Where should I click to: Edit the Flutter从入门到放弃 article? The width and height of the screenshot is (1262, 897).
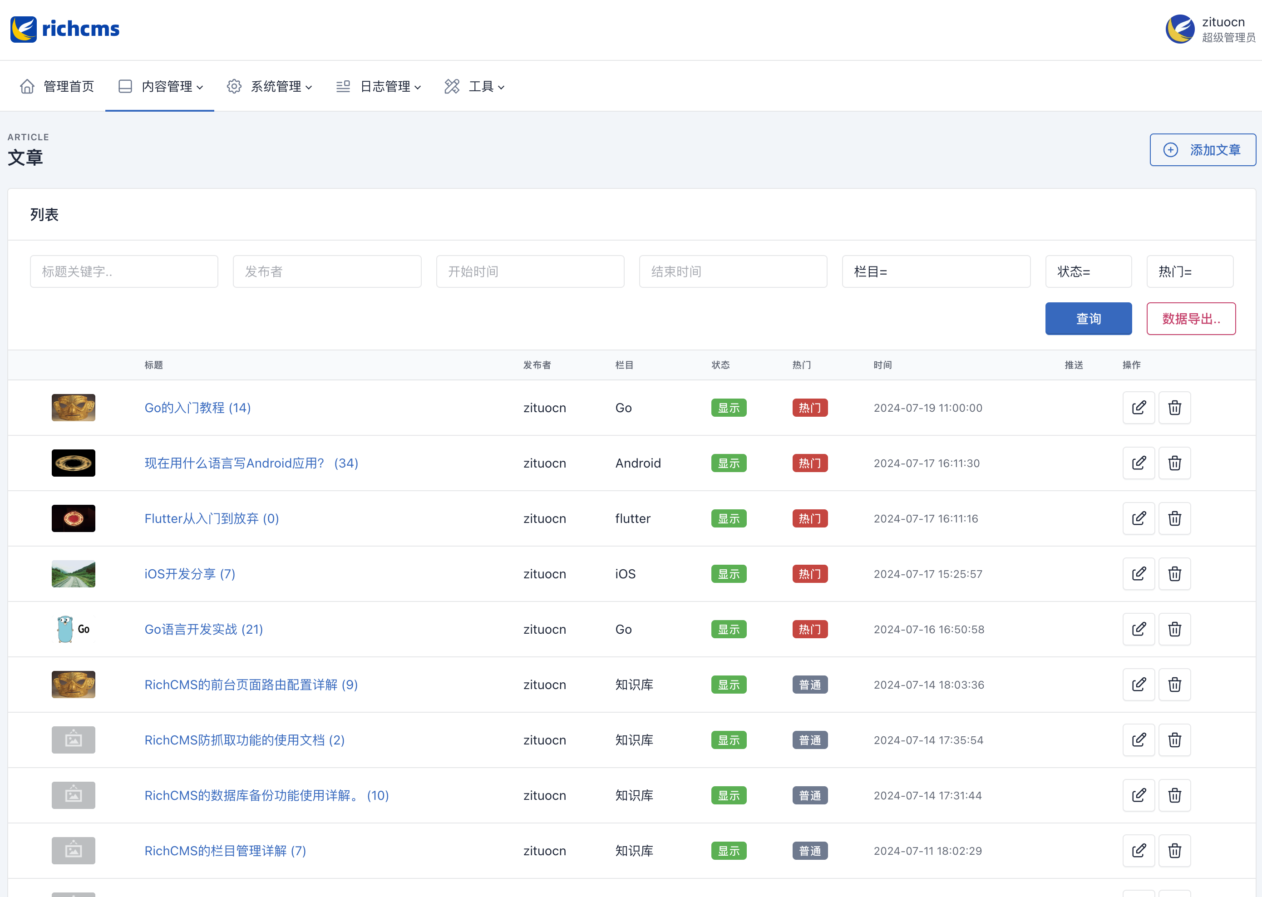[1138, 518]
